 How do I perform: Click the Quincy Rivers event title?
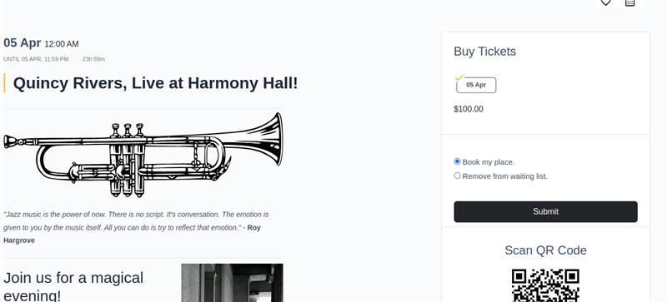tap(155, 83)
